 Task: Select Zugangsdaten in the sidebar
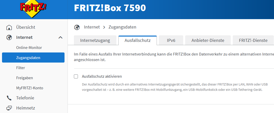(x=33, y=58)
